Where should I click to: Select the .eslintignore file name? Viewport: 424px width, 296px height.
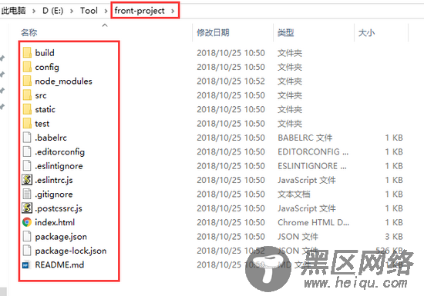pyautogui.click(x=59, y=166)
